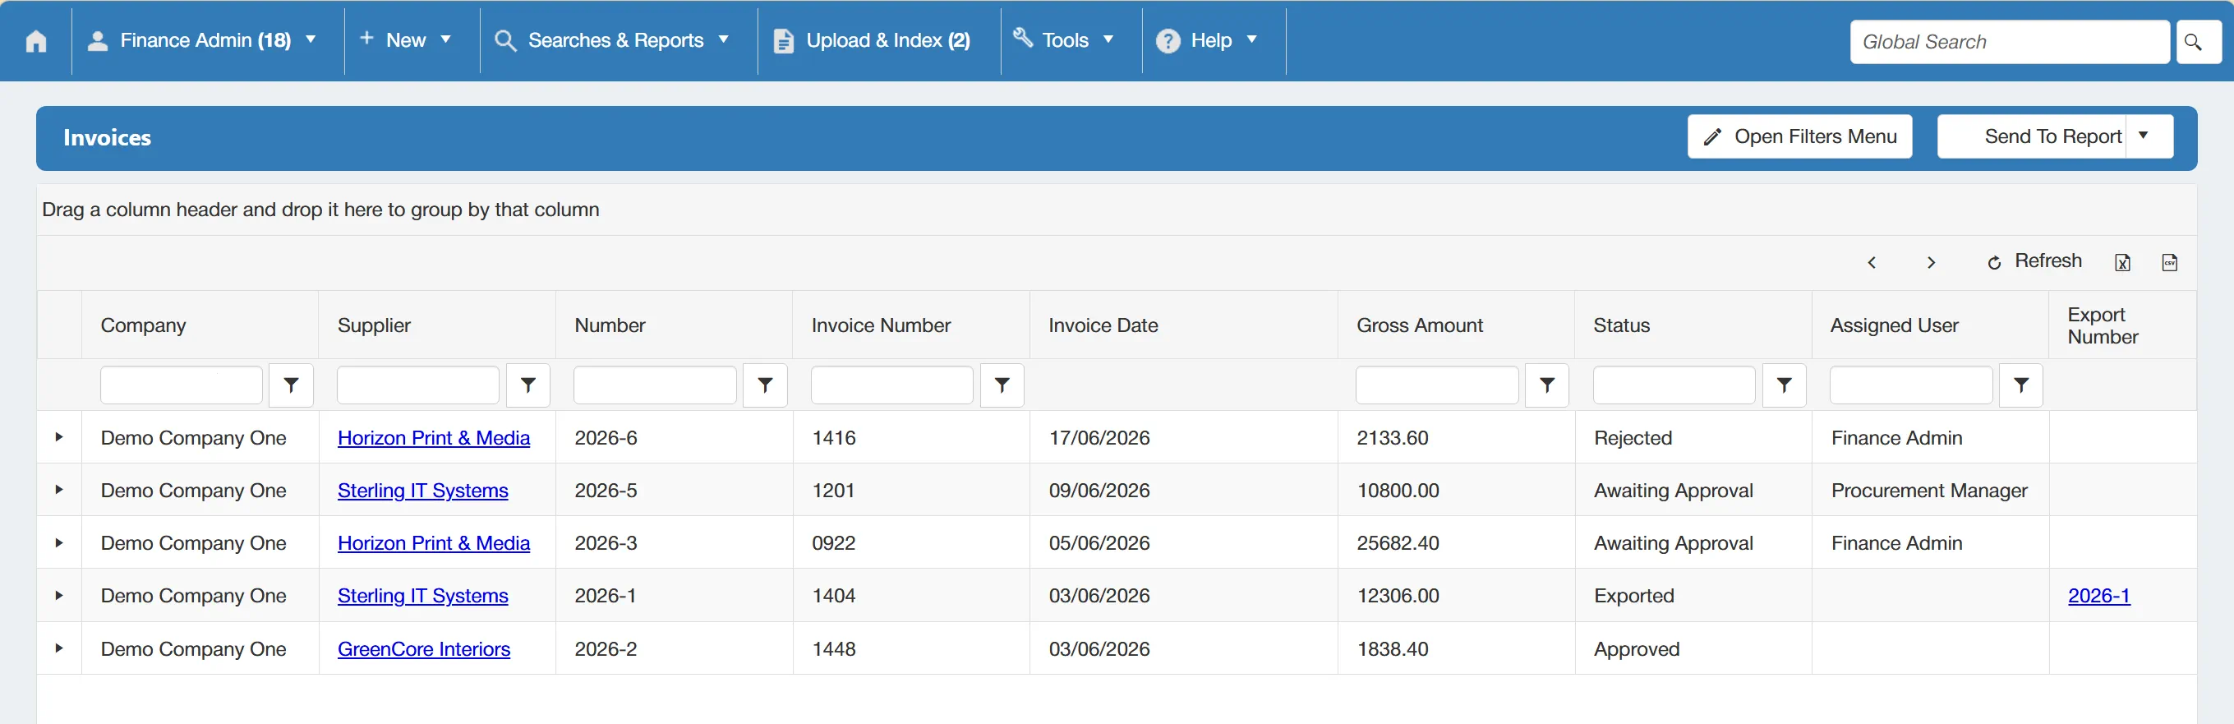Go to the home page icon
The height and width of the screenshot is (724, 2234).
pos(36,41)
